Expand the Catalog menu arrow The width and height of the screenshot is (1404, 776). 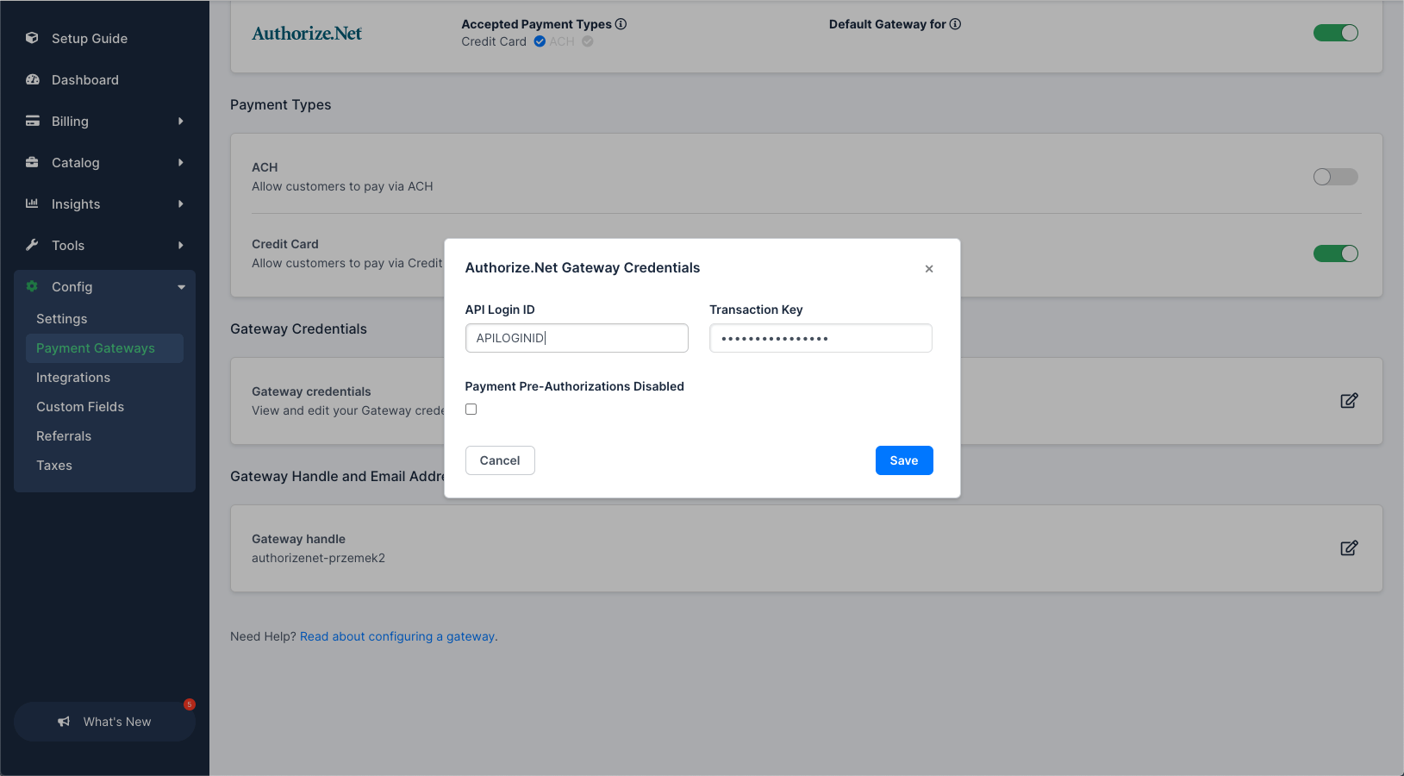point(180,163)
